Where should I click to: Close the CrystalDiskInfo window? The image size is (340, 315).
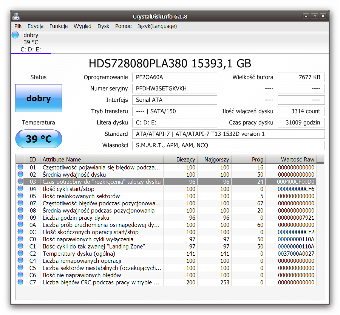pyautogui.click(x=323, y=16)
